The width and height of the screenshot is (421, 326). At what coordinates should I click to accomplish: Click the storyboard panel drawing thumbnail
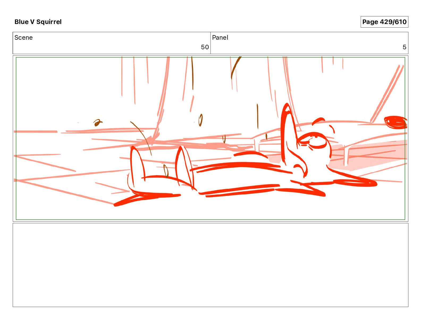[210, 138]
